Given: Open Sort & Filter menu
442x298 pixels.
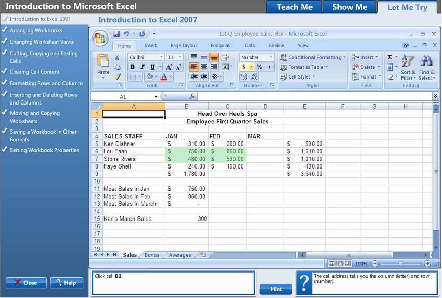Looking at the screenshot, I should pyautogui.click(x=408, y=67).
